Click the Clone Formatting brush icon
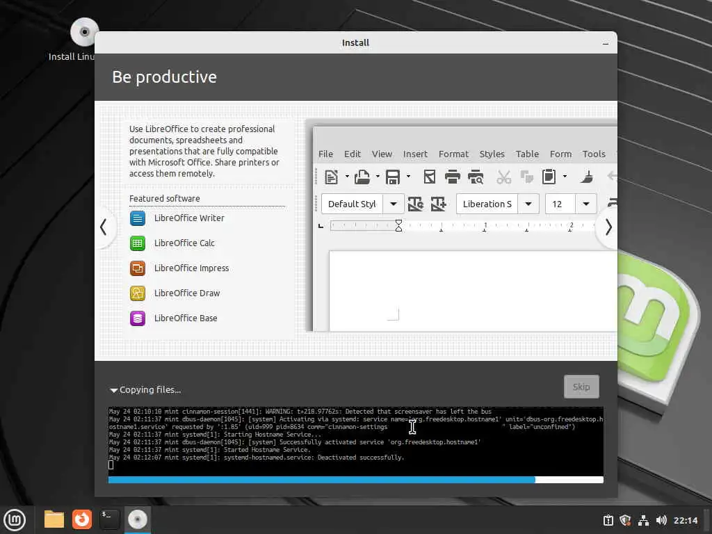 point(587,177)
